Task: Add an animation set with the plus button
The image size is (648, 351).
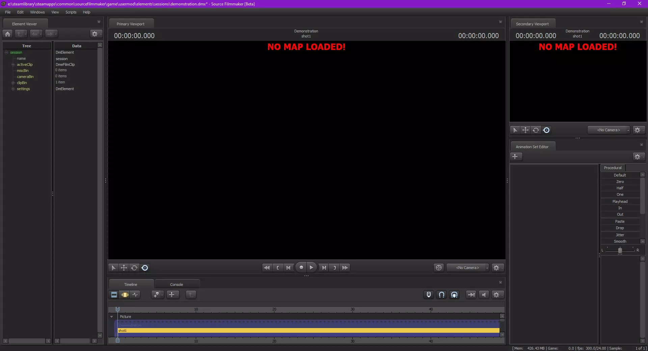Action: pyautogui.click(x=516, y=157)
